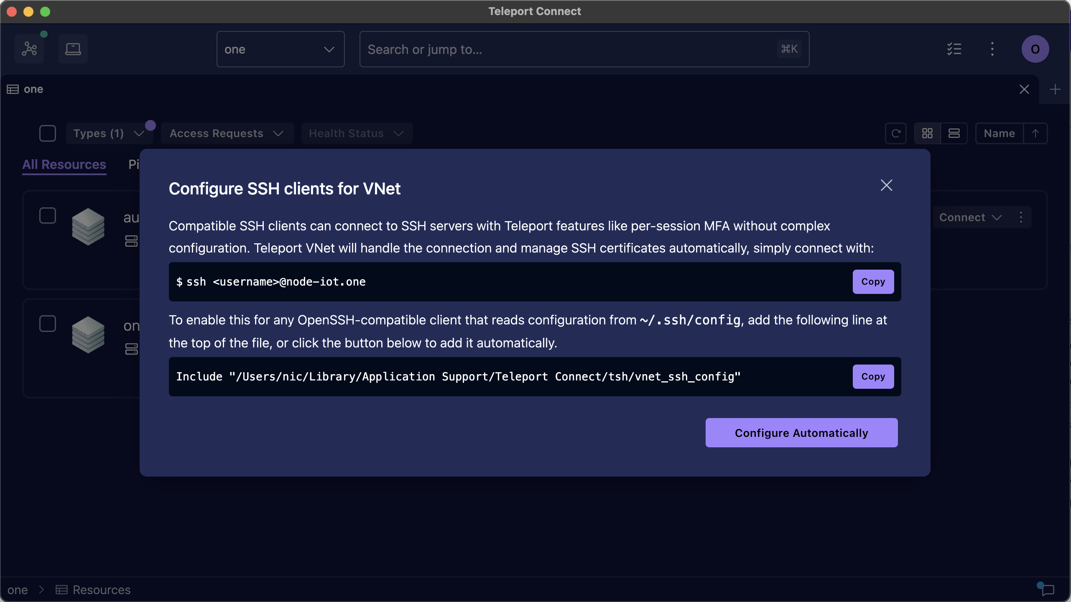Check the first server resource checkbox
This screenshot has width=1071, height=602.
click(47, 215)
